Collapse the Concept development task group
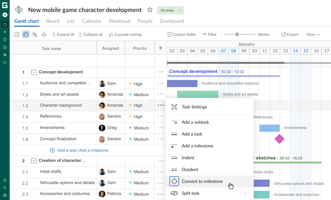331x200 pixels. (x=34, y=72)
